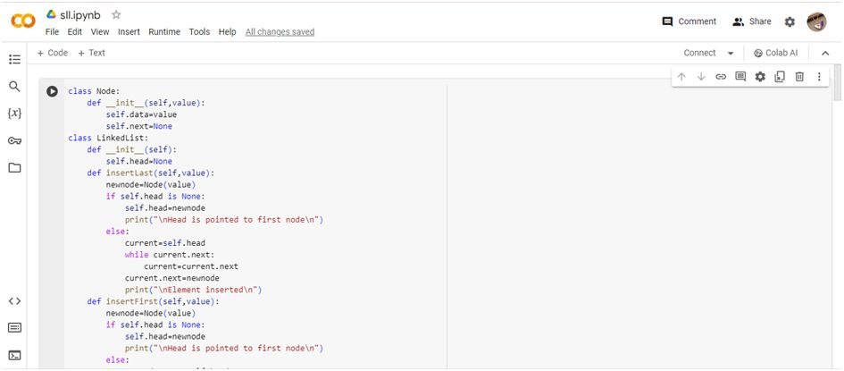Open the Variables {x} panel

click(14, 114)
